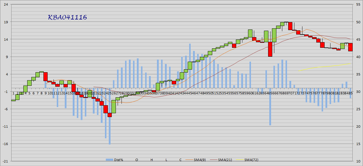Click the left axis label -21
This screenshot has width=363, height=166.
(x=6, y=161)
